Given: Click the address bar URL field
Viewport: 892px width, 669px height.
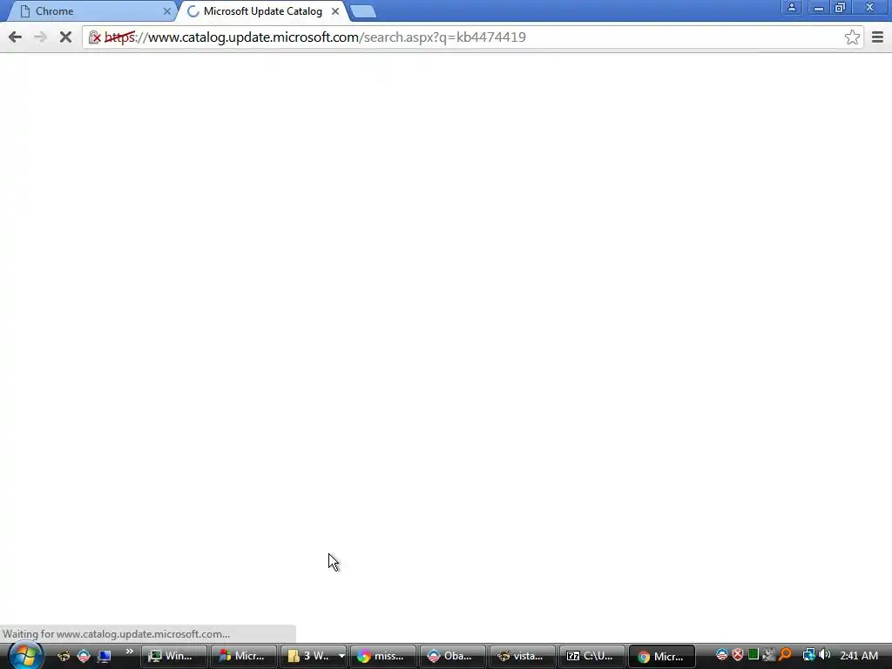Looking at the screenshot, I should (x=471, y=37).
